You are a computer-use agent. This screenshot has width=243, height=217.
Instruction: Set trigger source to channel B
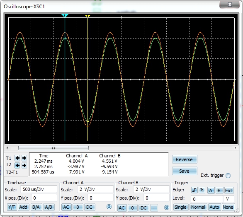coord(219,190)
